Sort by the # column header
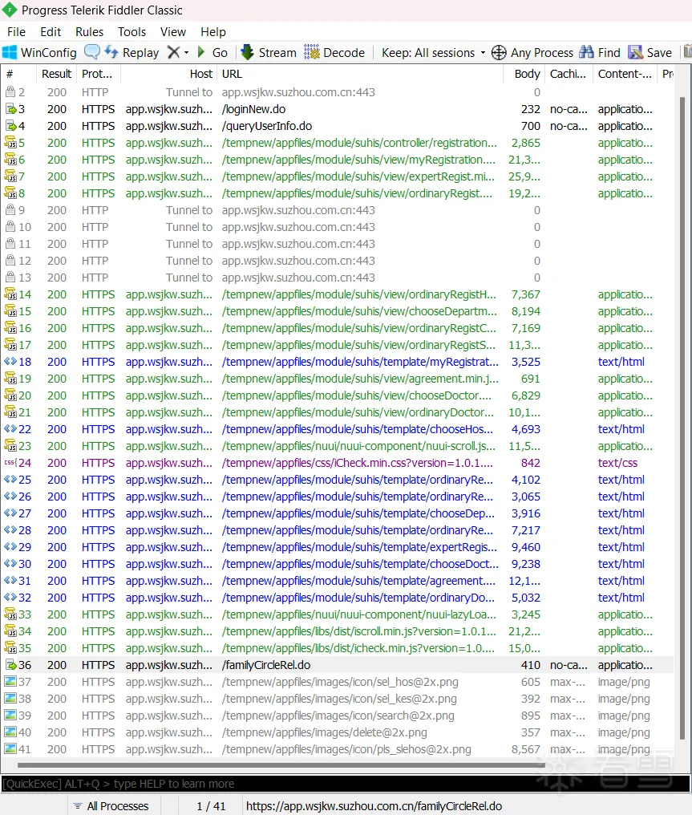Viewport: 692px width, 815px height. (18, 74)
